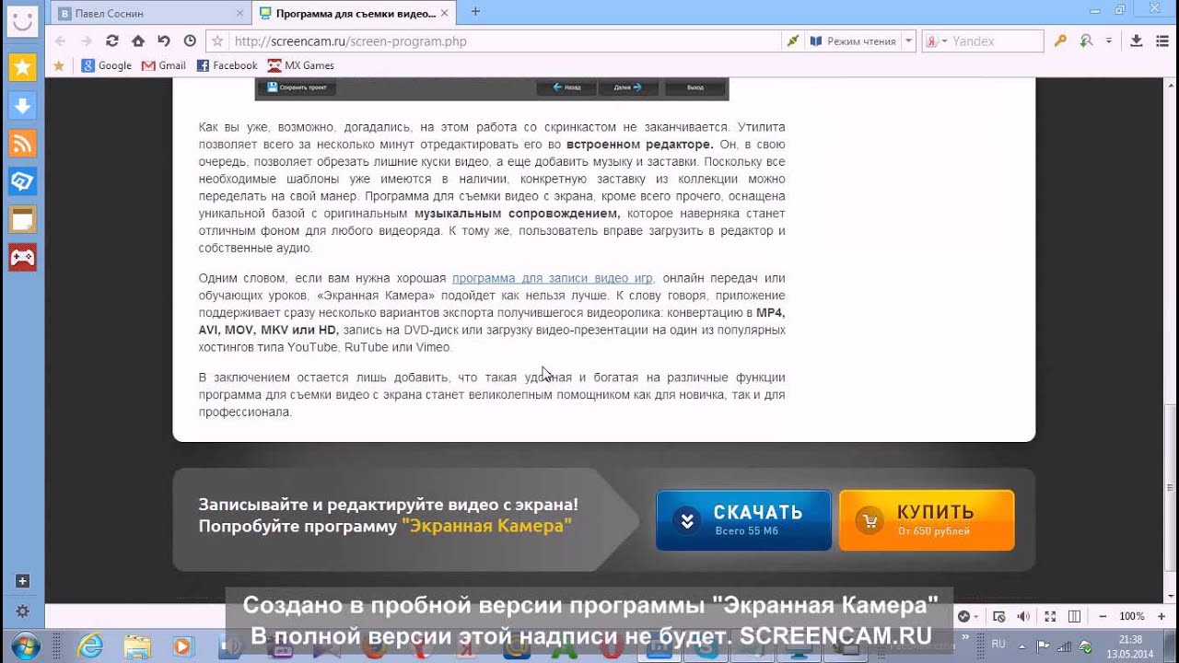Open the Google bookmark
This screenshot has width=1179, height=663.
coord(107,65)
